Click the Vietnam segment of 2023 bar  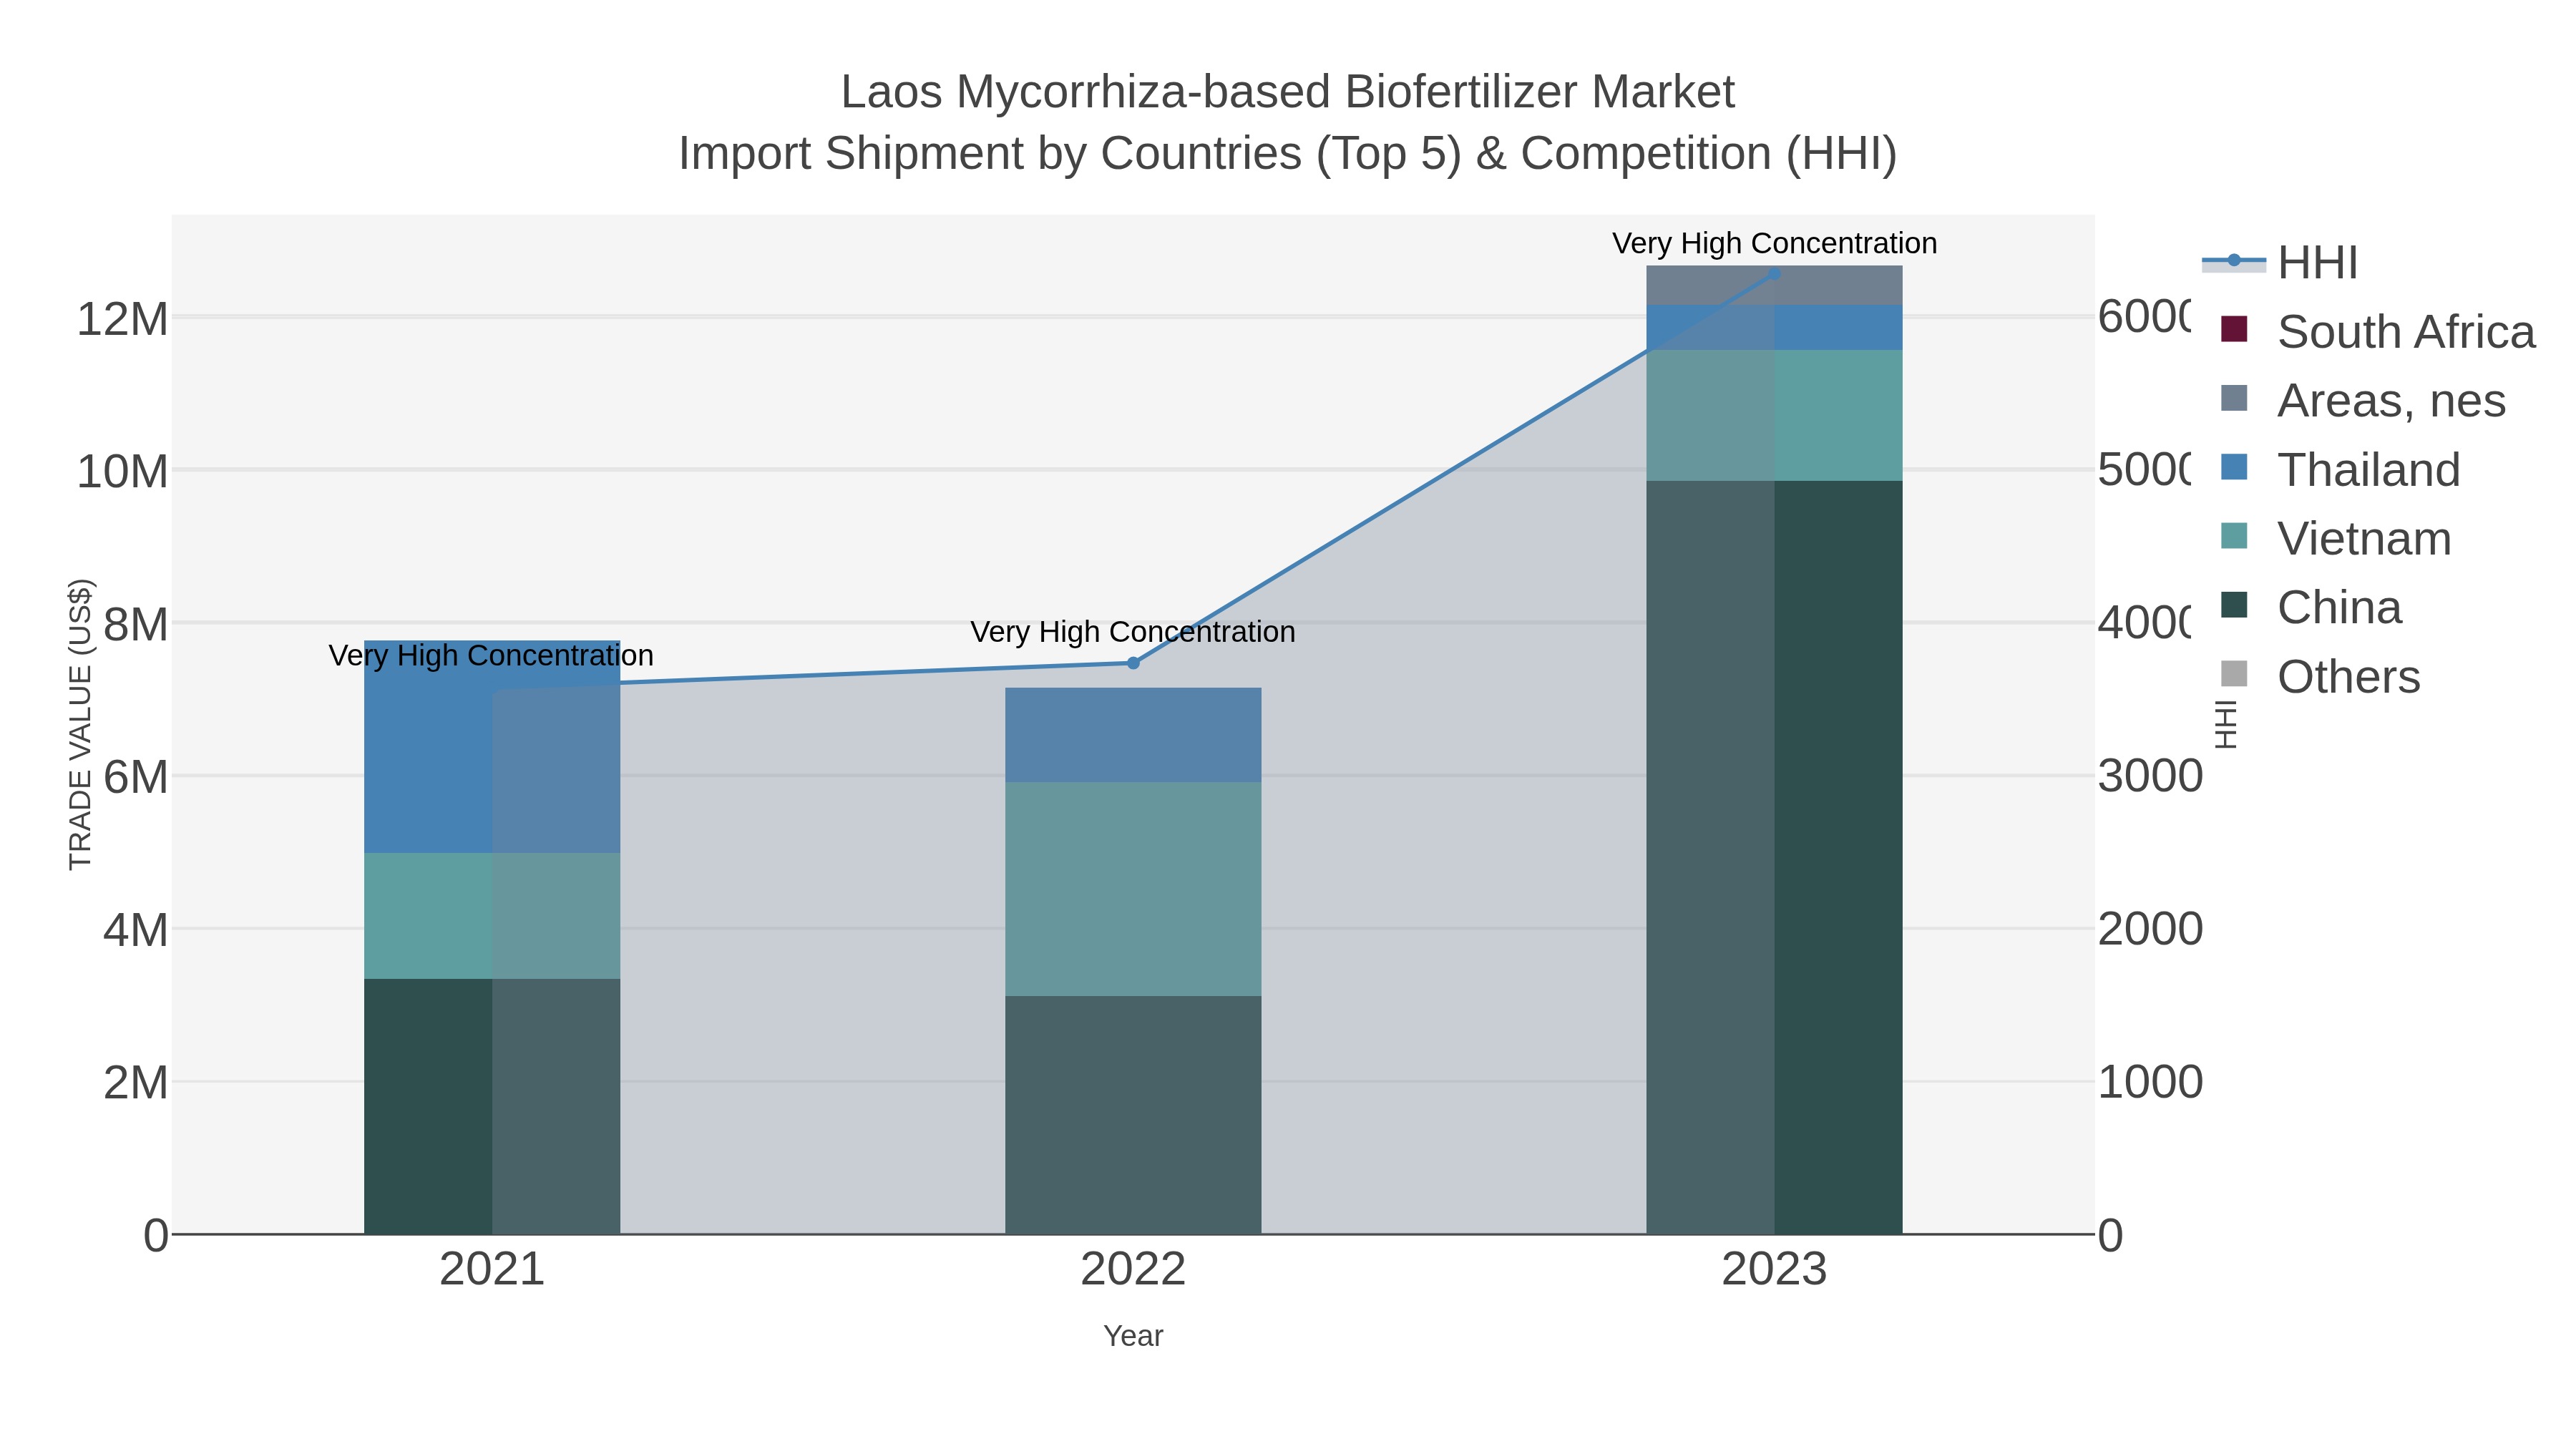1774,415
